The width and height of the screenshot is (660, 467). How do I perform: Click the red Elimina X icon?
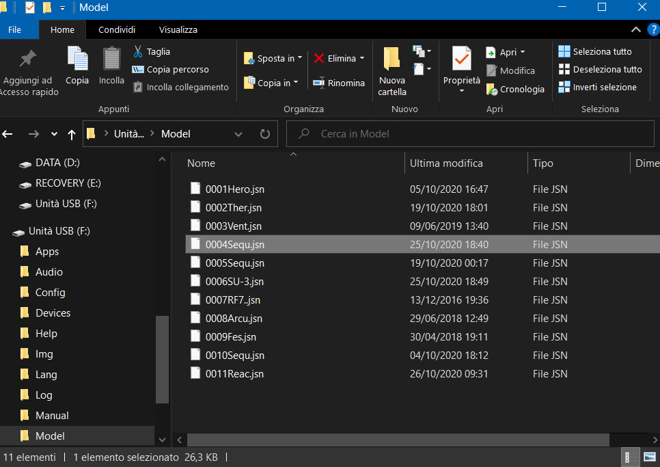318,58
